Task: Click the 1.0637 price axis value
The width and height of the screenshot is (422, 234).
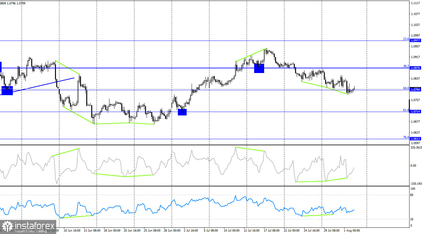Action: click(416, 132)
